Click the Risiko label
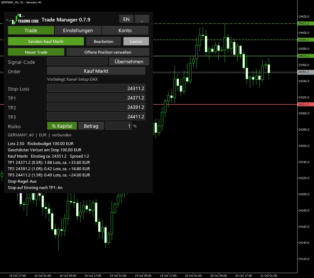Screen dimensions: 314x278 (x=14, y=126)
